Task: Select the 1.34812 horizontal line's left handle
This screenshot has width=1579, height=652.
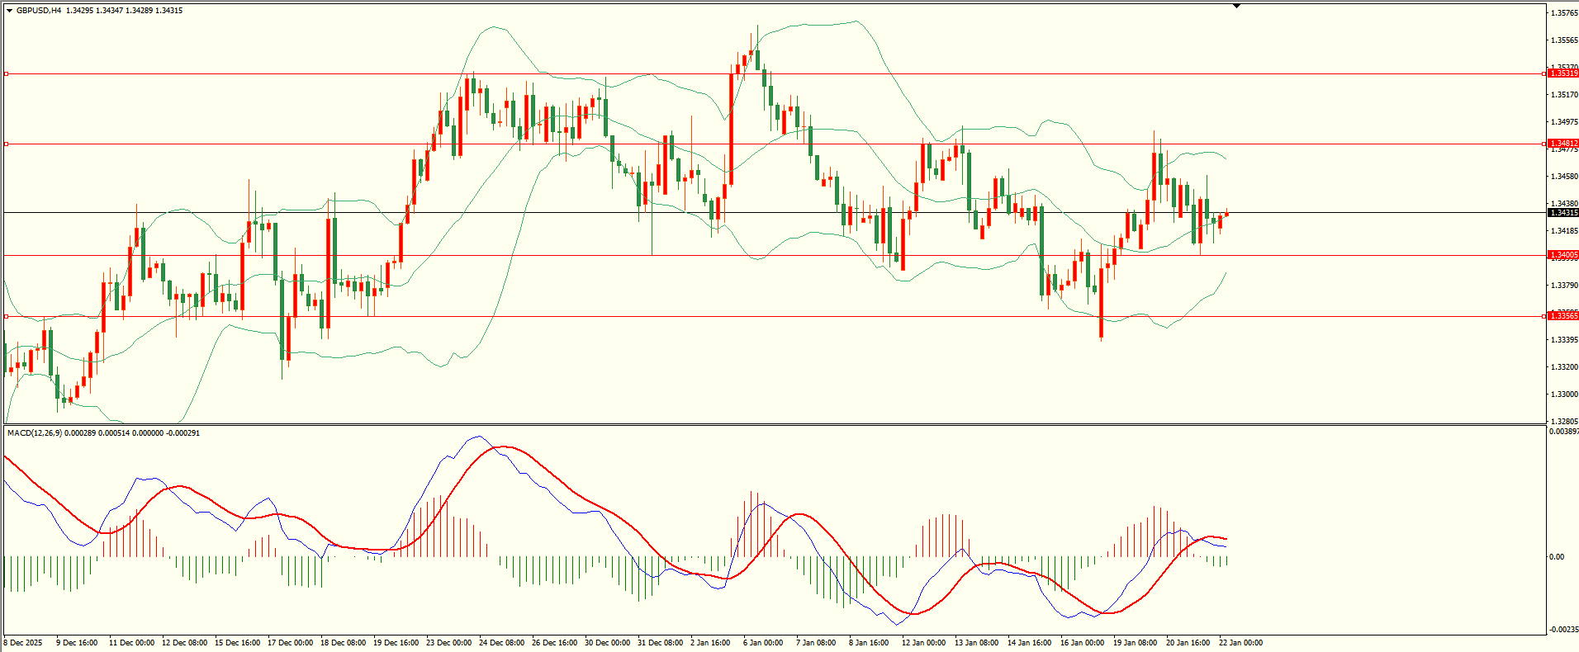Action: click(x=7, y=144)
